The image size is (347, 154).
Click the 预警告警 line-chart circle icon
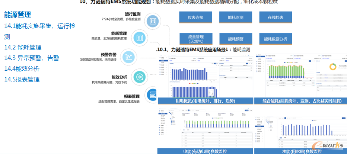point(129,57)
